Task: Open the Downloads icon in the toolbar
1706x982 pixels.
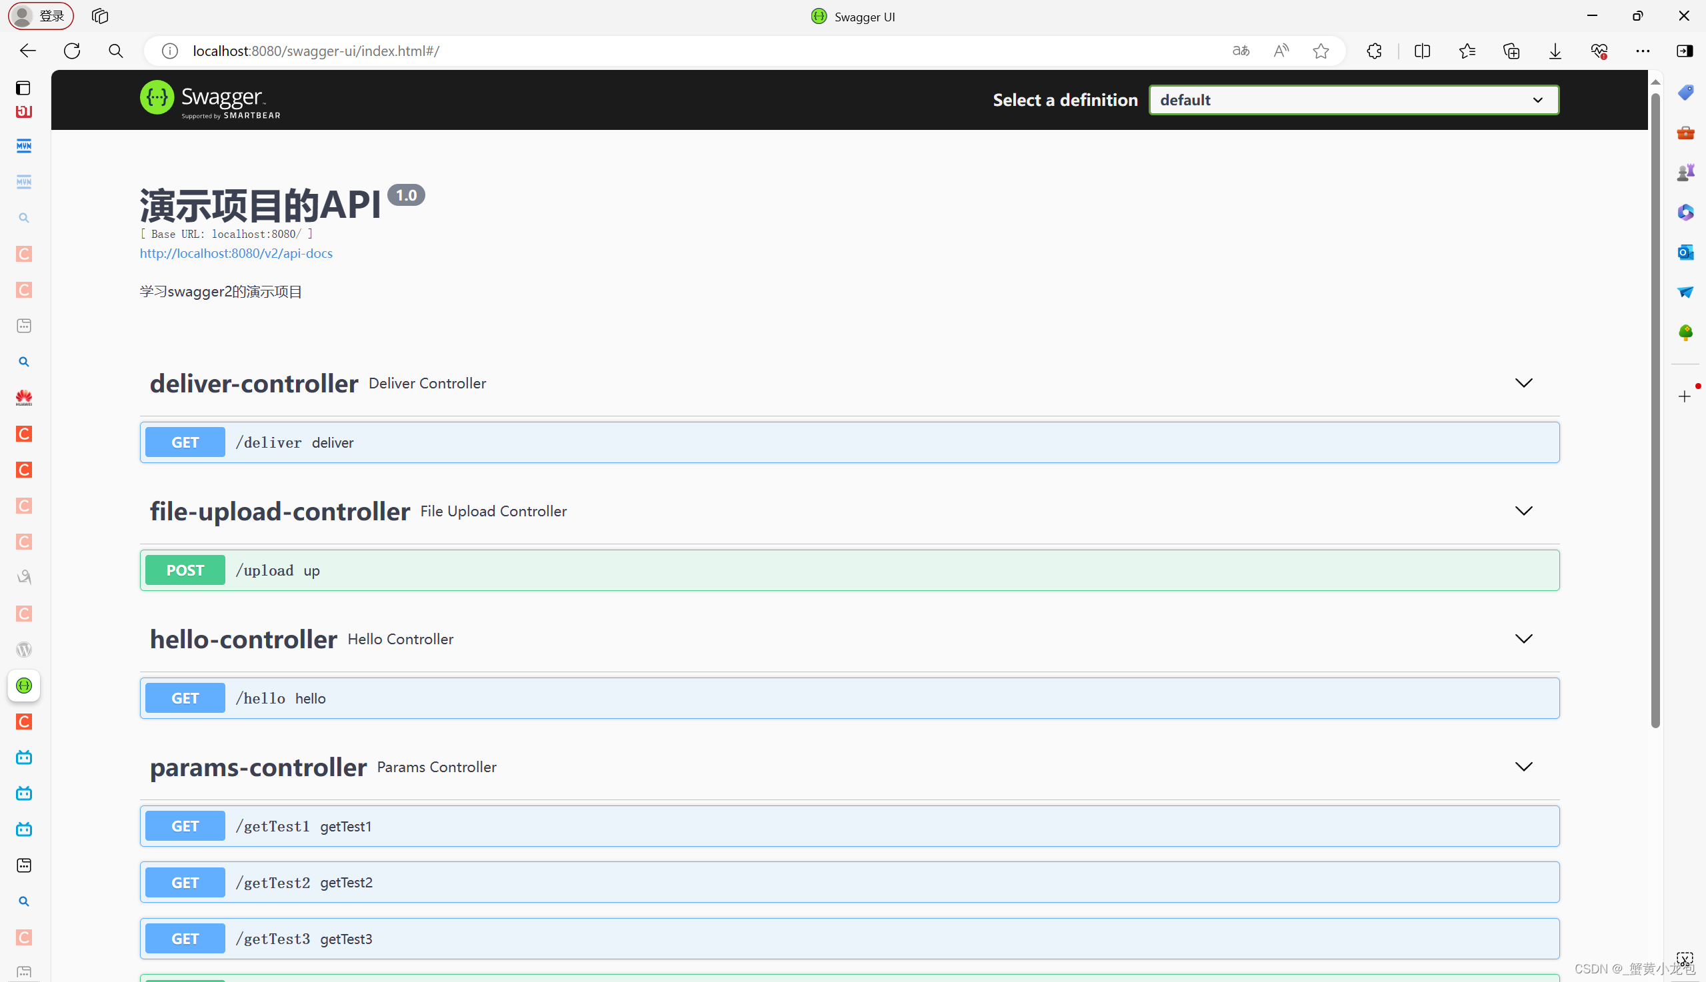Action: (x=1555, y=51)
